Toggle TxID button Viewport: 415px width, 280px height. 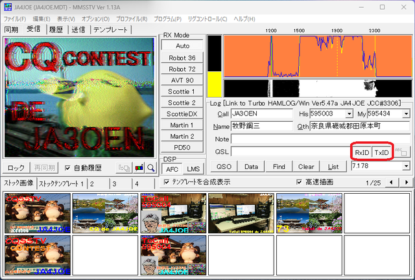[381, 153]
